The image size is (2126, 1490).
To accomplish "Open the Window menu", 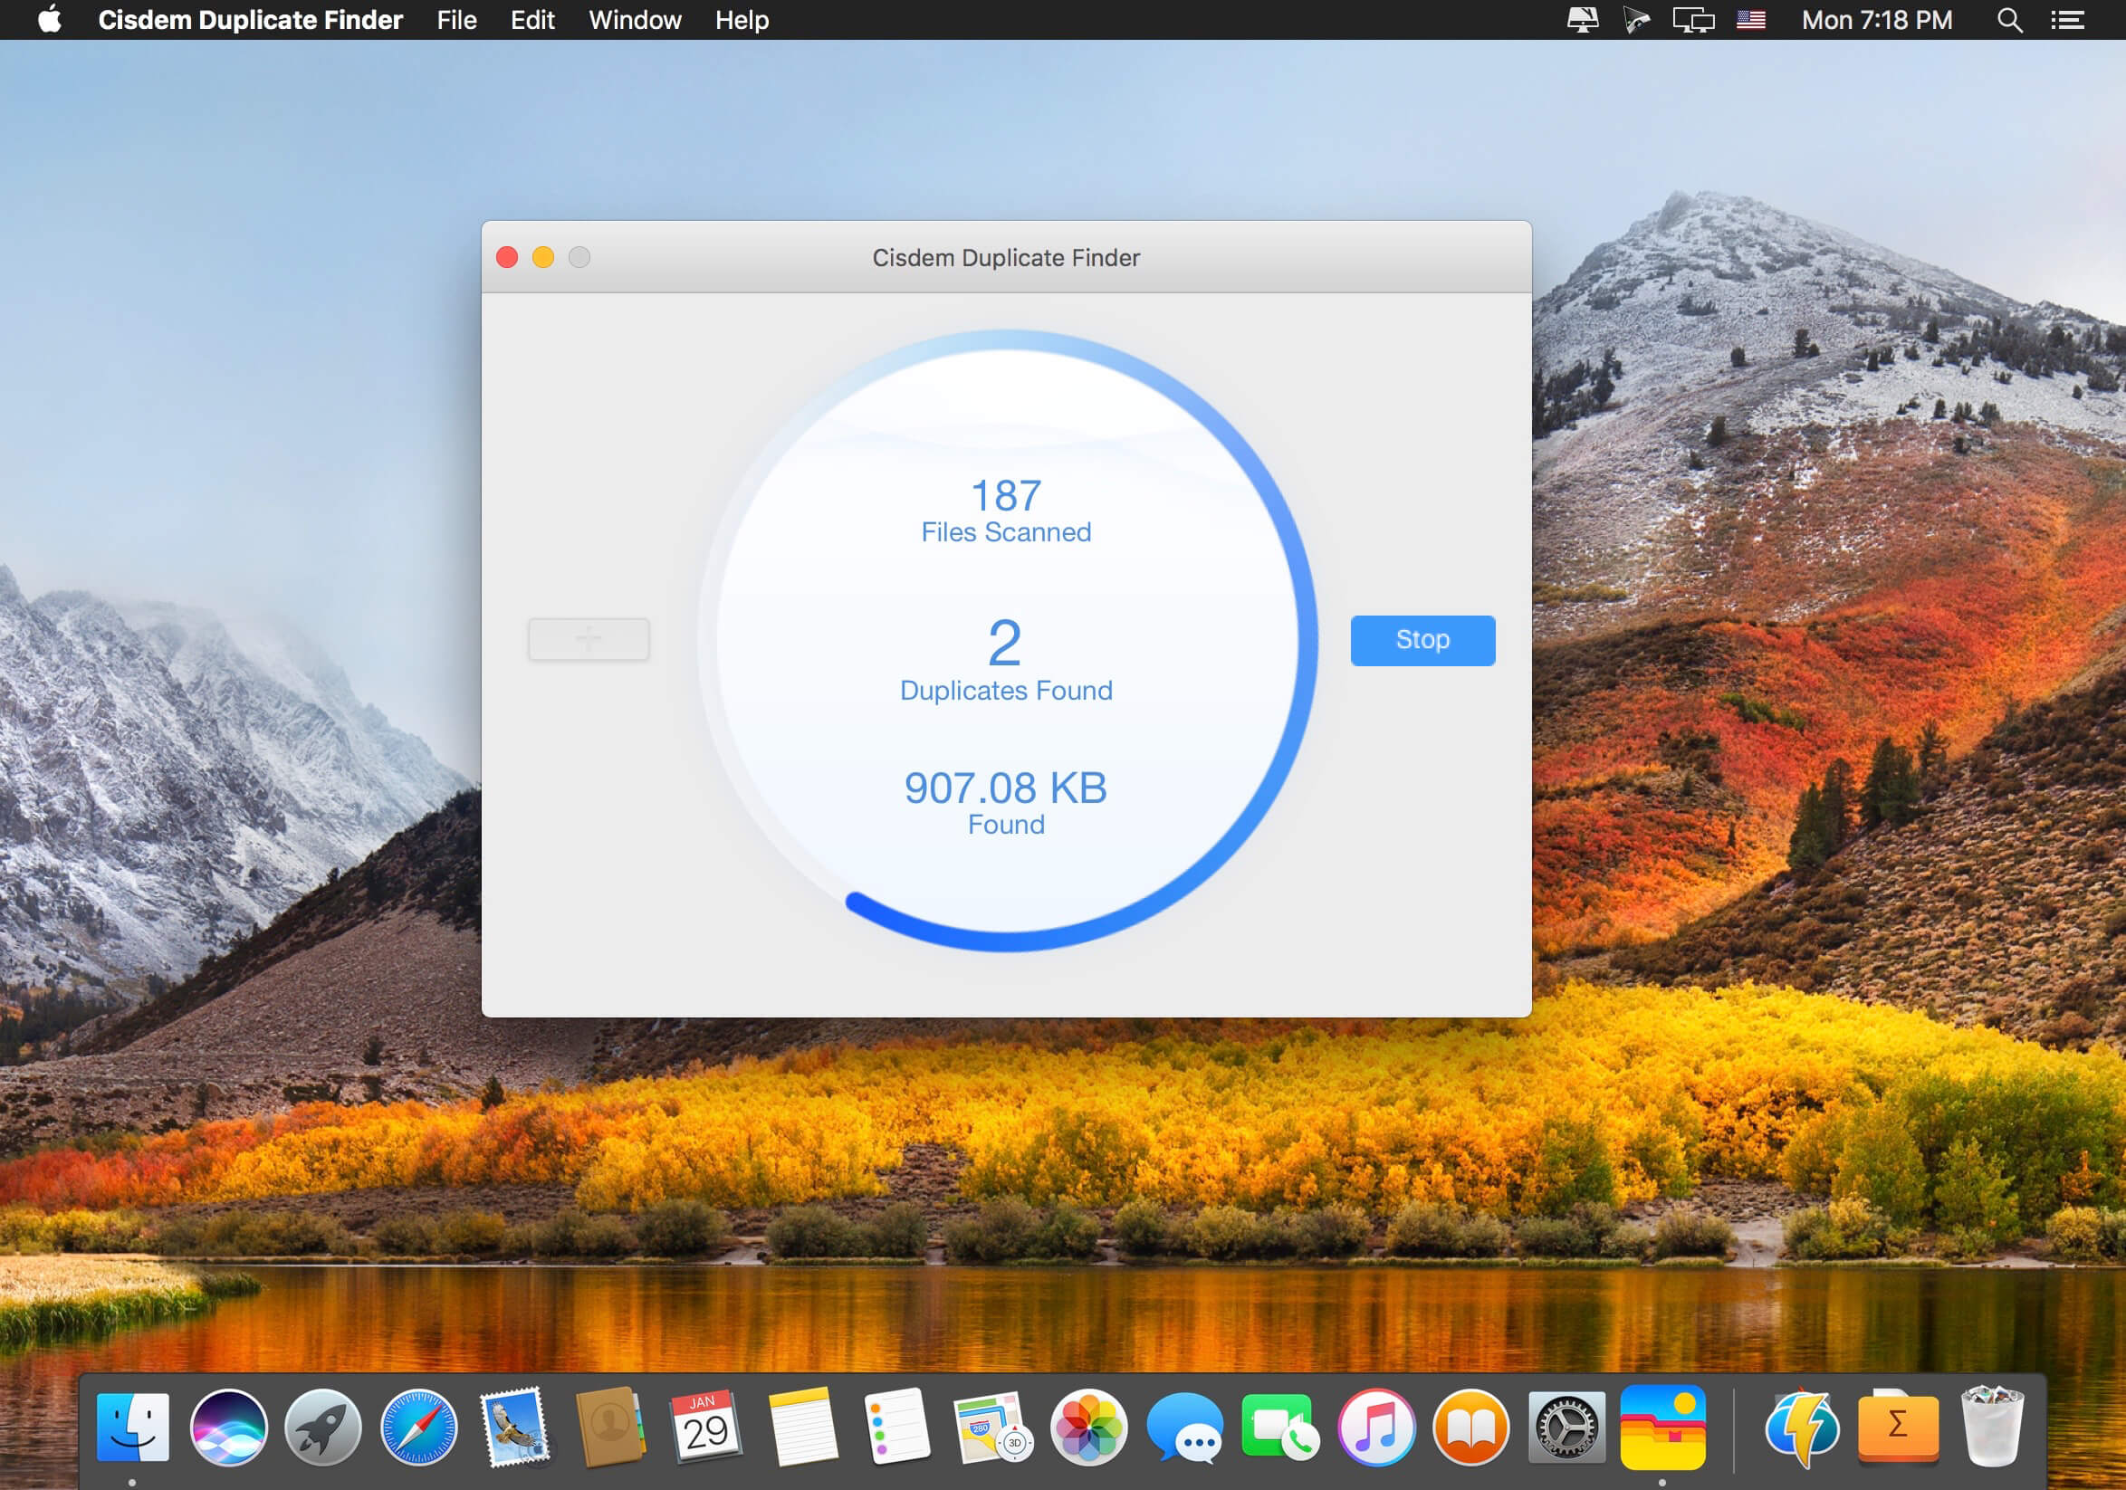I will pyautogui.click(x=636, y=19).
